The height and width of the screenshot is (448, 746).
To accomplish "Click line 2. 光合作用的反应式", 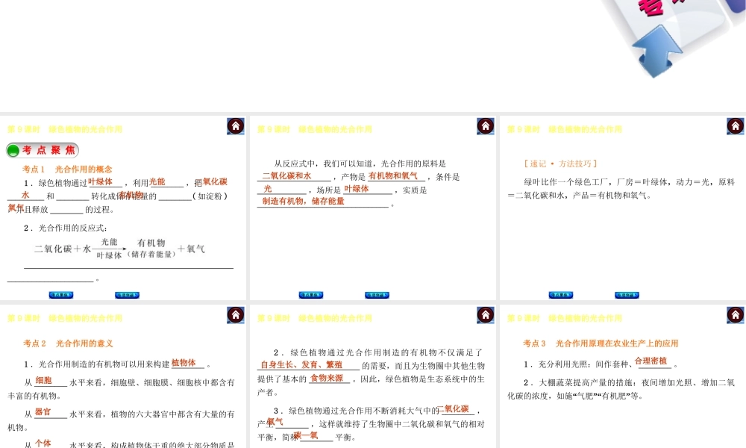I will [66, 228].
